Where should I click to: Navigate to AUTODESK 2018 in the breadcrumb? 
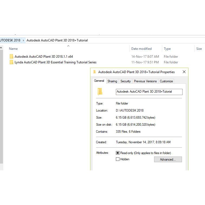[10, 40]
